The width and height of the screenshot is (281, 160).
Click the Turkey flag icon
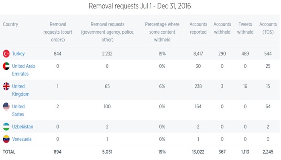click(6, 54)
